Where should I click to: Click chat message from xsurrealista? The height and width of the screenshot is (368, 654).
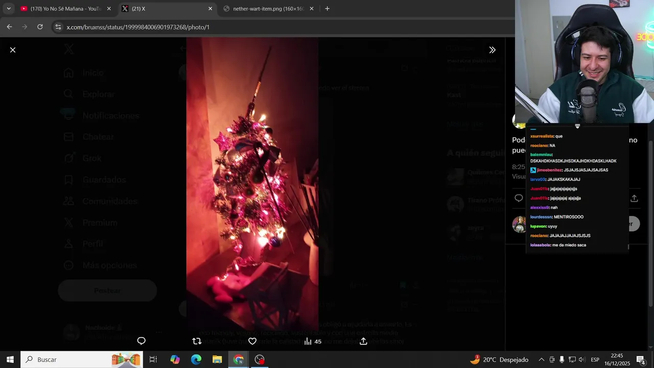(x=546, y=136)
